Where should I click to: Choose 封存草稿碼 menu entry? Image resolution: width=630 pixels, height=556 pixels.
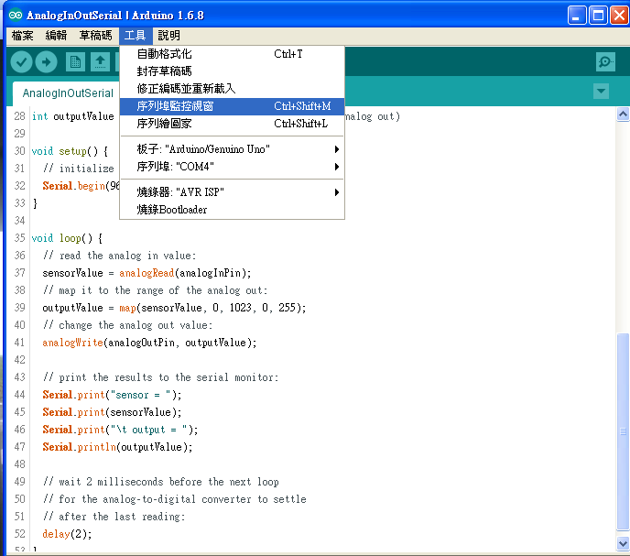[x=233, y=71]
